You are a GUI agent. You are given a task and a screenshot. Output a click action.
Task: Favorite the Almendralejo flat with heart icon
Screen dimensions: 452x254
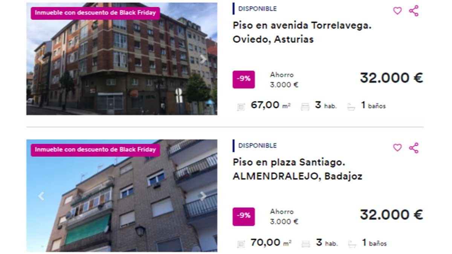tap(397, 148)
